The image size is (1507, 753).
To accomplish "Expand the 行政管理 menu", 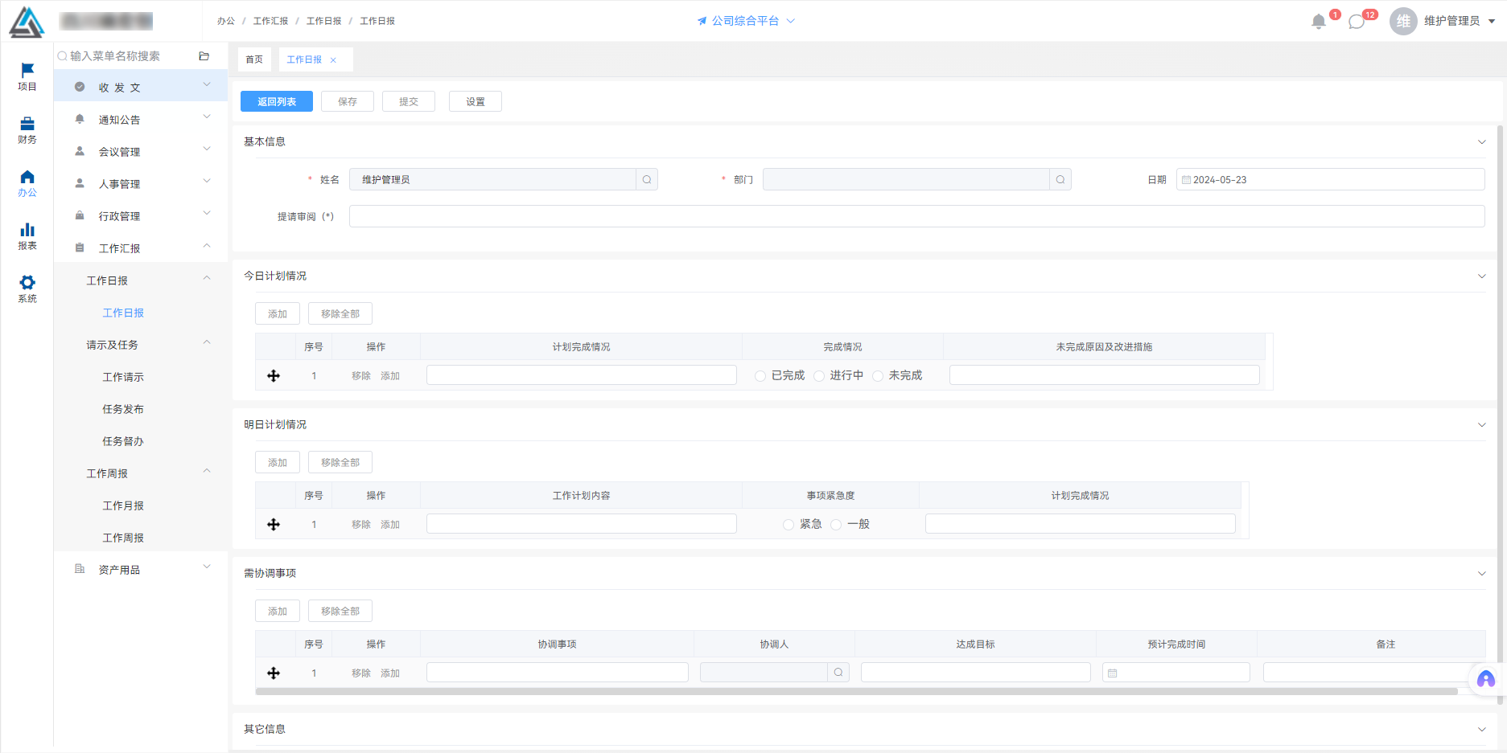I will pyautogui.click(x=141, y=215).
